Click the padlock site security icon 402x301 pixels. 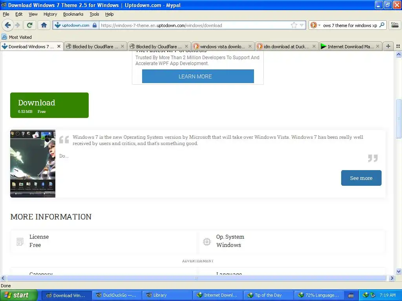tap(95, 25)
